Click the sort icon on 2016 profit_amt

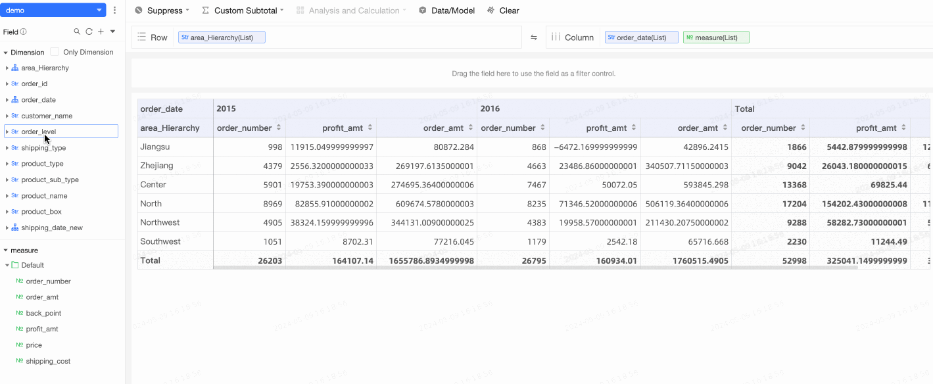634,128
